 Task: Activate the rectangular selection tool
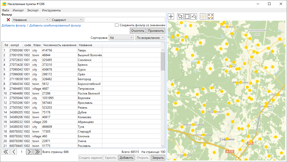tap(187, 16)
